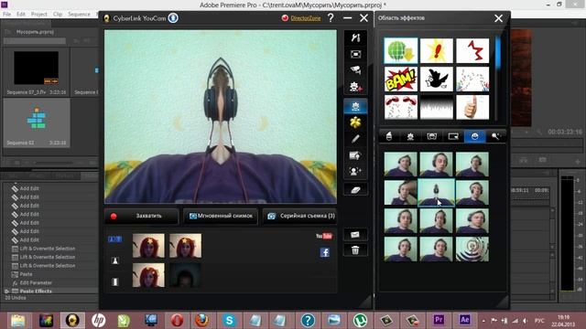The height and width of the screenshot is (329, 586).
Task: Open Skype from the taskbar
Action: point(229,320)
